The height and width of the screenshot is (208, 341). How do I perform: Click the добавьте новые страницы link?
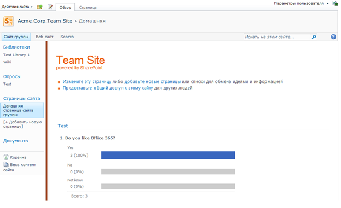pos(153,81)
